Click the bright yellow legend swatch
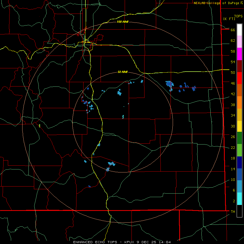The image size is (244, 244). [x=239, y=126]
